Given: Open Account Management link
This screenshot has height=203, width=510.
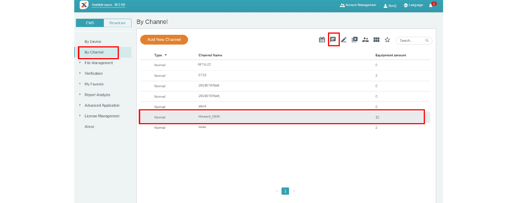Looking at the screenshot, I should [x=358, y=5].
